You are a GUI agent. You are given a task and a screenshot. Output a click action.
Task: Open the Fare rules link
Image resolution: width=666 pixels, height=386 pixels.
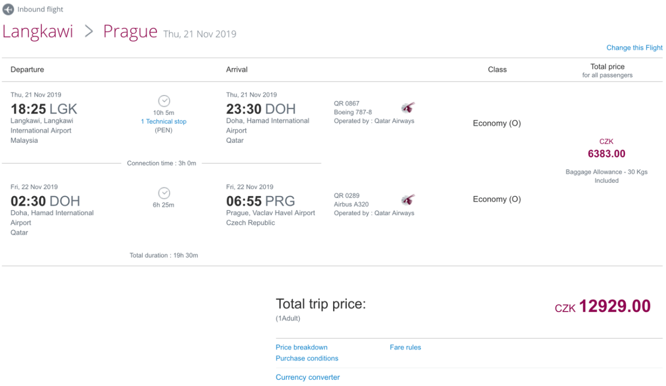pyautogui.click(x=405, y=347)
